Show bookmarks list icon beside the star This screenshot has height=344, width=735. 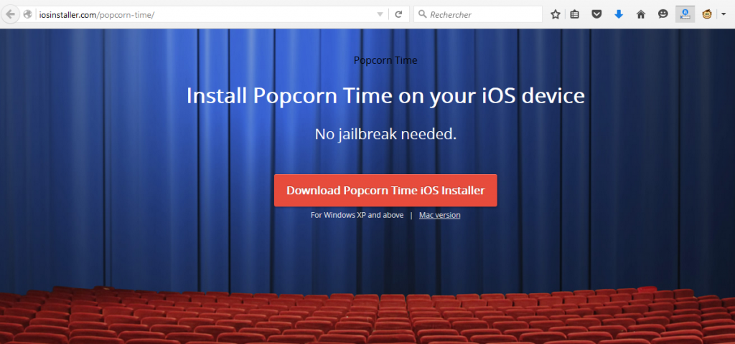pos(575,14)
